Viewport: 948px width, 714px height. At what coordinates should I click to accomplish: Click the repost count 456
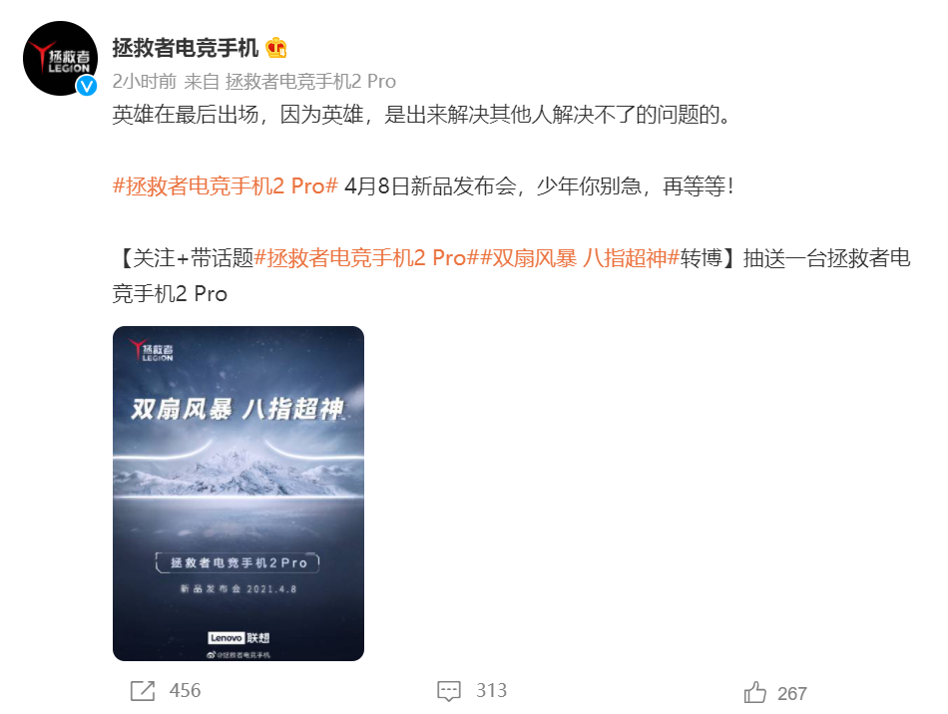pyautogui.click(x=185, y=690)
